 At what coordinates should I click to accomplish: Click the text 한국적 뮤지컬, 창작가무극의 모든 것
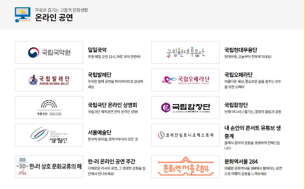(113, 139)
